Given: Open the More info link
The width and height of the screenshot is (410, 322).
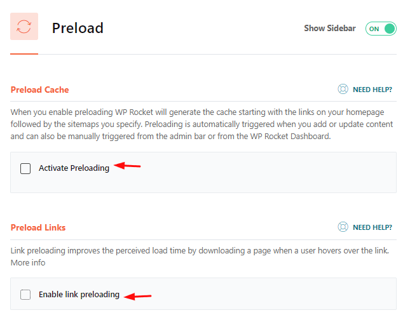Looking at the screenshot, I should 28,262.
